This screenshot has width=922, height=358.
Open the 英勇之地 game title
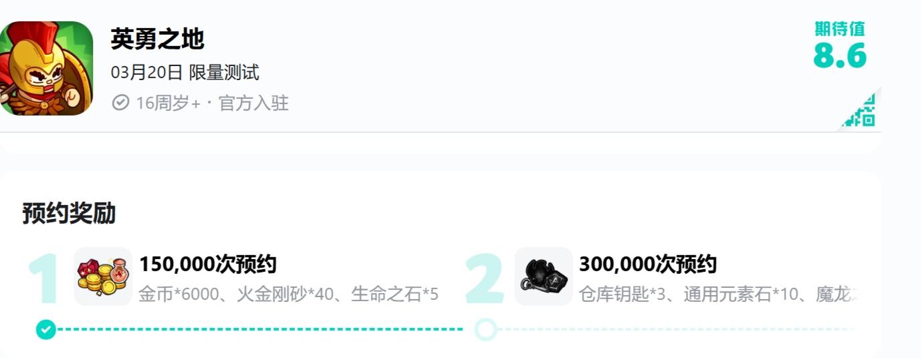(157, 40)
